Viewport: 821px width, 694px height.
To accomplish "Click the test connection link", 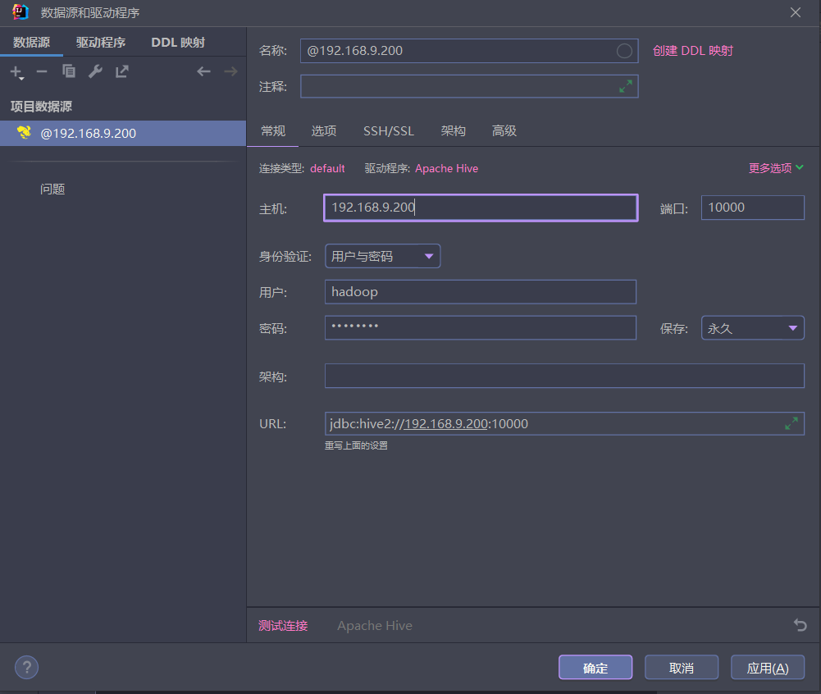I will [283, 625].
